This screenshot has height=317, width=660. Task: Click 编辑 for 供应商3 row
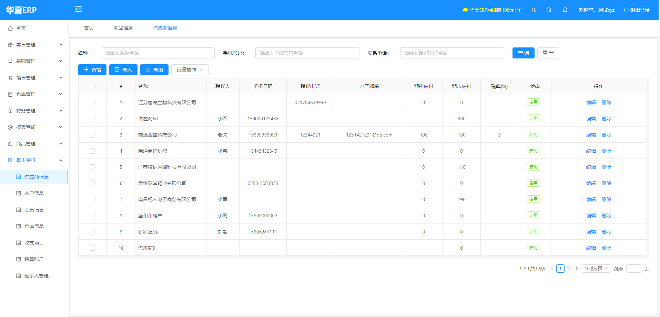pos(591,248)
